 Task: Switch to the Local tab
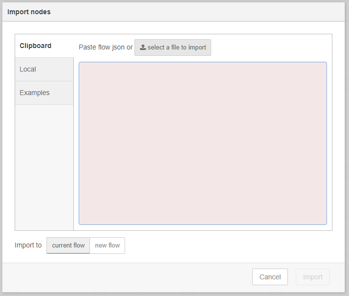44,69
